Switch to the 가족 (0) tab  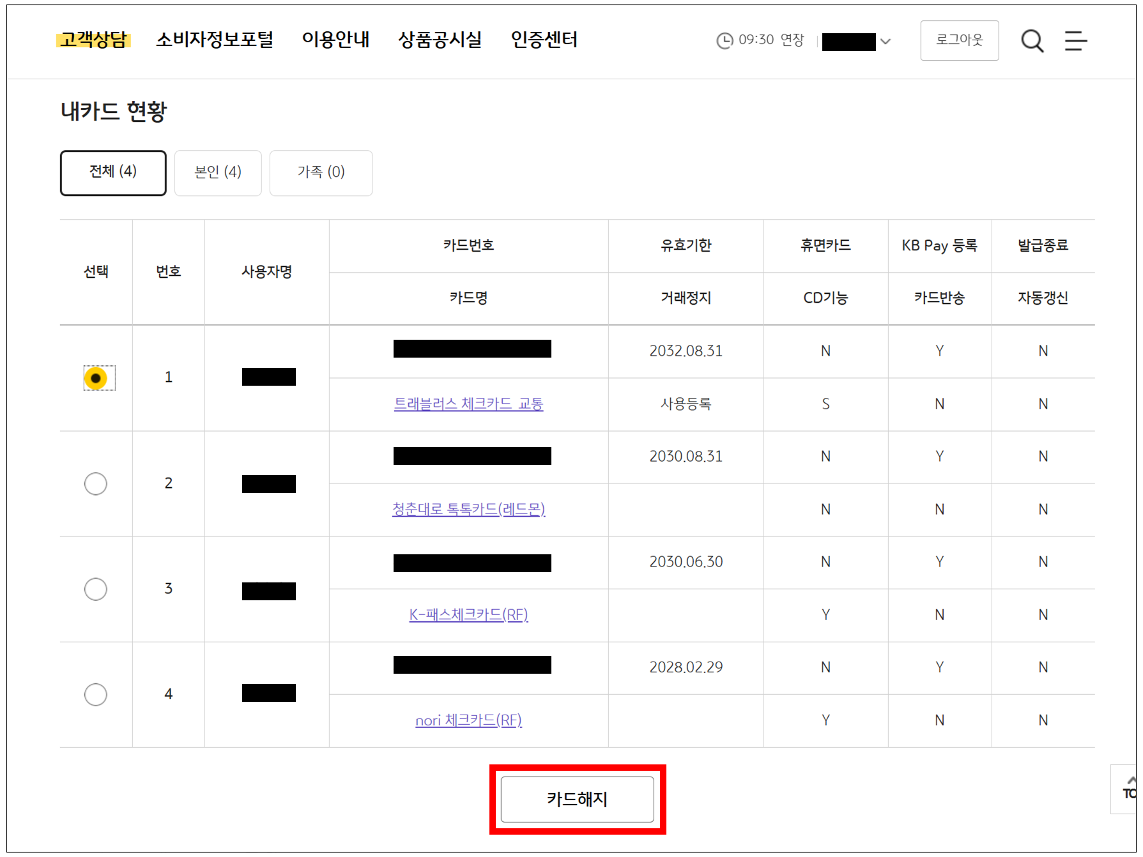(x=321, y=172)
